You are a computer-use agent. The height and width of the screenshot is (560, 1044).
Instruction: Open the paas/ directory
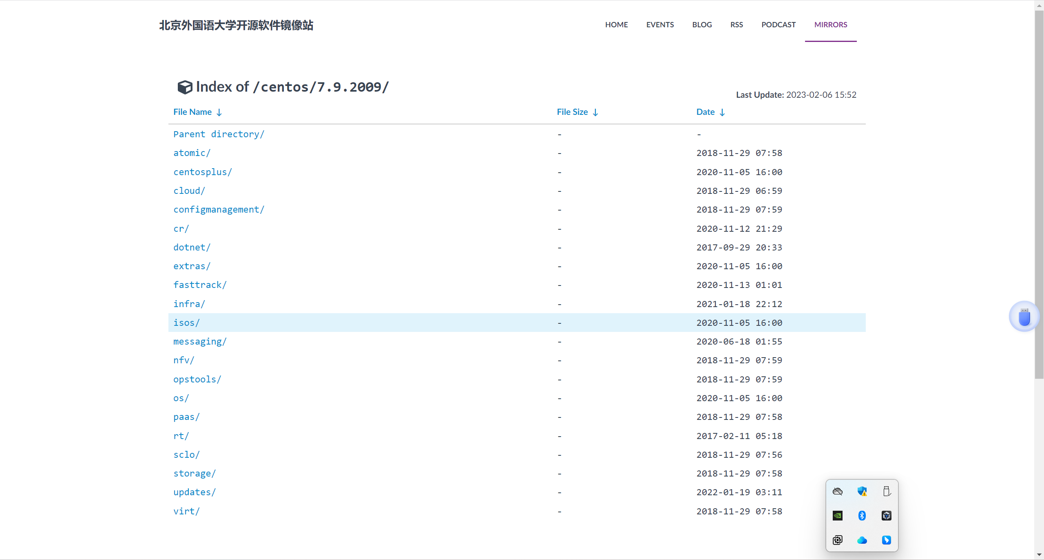pyautogui.click(x=186, y=417)
